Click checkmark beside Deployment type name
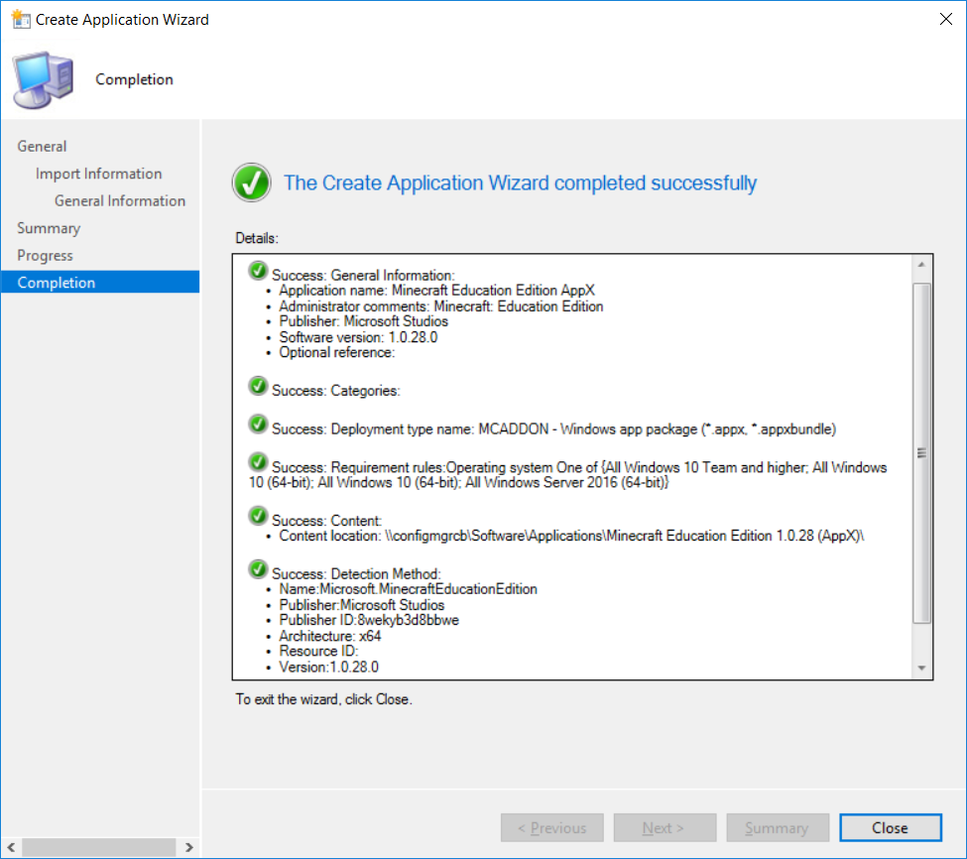 (258, 424)
